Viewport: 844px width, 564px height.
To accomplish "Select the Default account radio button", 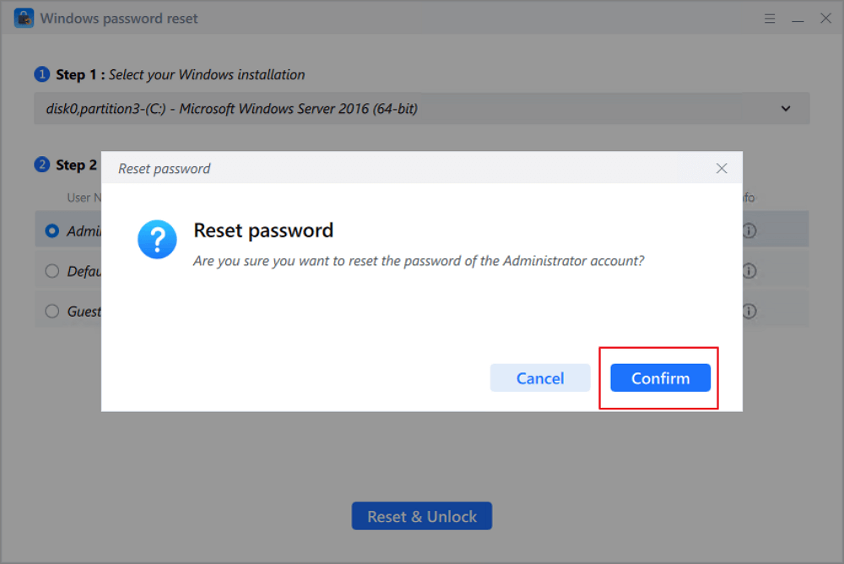I will click(x=52, y=271).
